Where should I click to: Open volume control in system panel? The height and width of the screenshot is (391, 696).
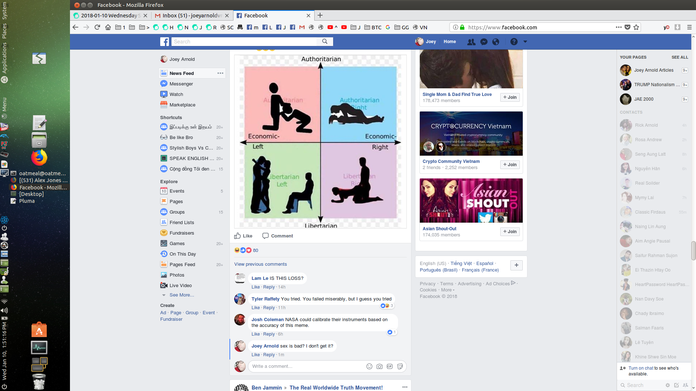tap(4, 310)
